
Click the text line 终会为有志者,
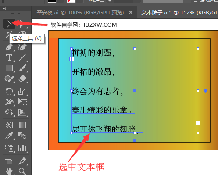click(97, 91)
